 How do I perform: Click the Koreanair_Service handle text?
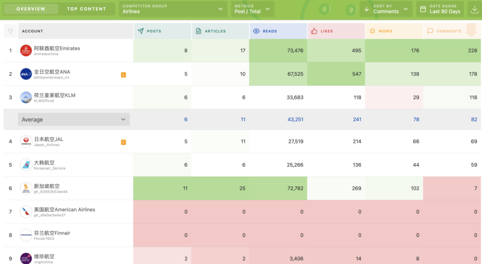(x=49, y=168)
